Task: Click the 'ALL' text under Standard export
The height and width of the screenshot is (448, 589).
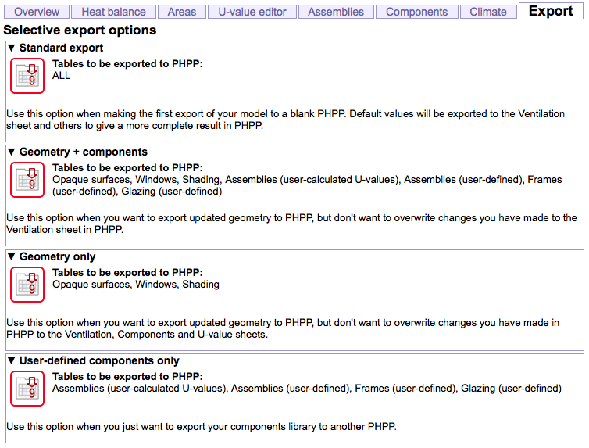Action: 61,76
